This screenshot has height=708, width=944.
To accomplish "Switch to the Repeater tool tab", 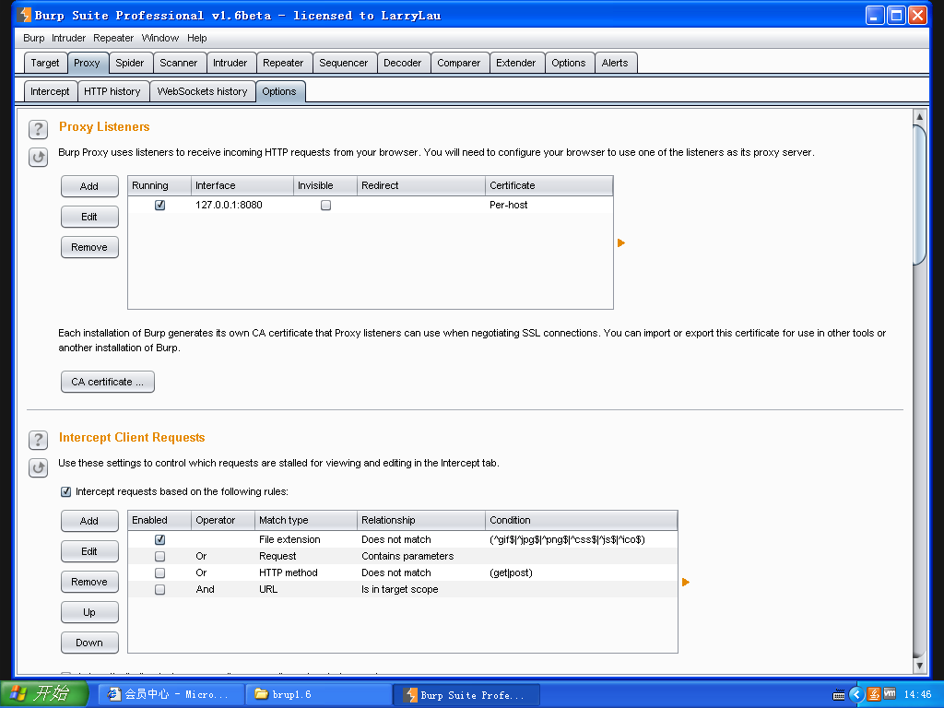I will tap(283, 63).
